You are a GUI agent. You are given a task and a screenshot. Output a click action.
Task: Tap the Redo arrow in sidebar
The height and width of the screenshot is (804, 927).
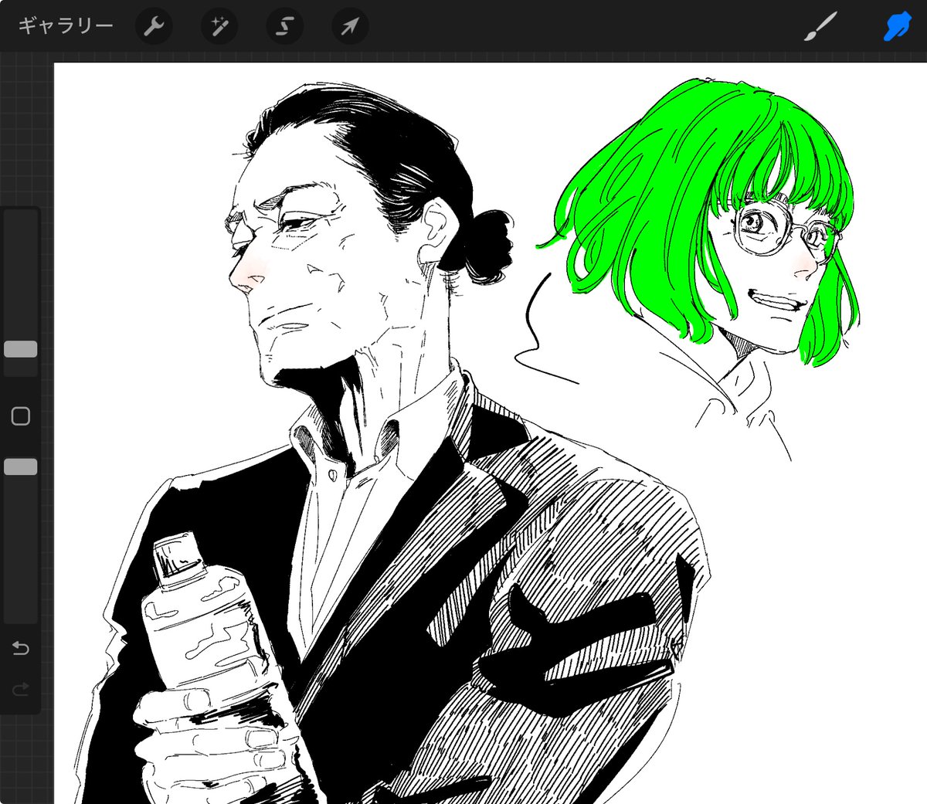(21, 689)
